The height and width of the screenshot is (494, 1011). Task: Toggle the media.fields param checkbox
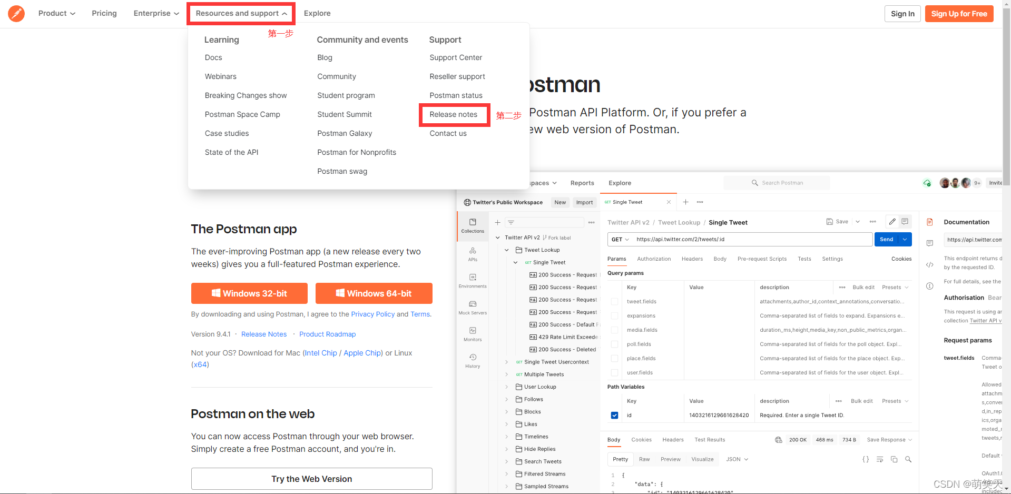(614, 330)
